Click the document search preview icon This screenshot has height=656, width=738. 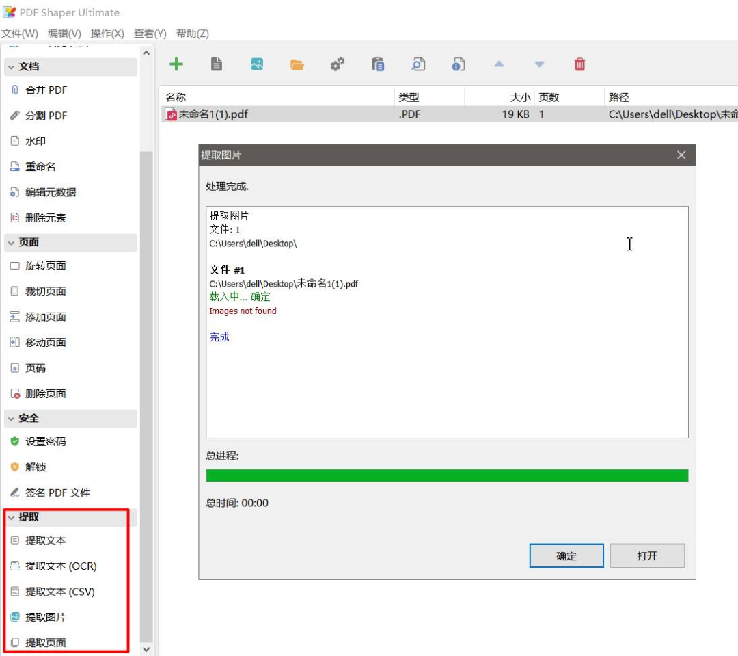[418, 64]
